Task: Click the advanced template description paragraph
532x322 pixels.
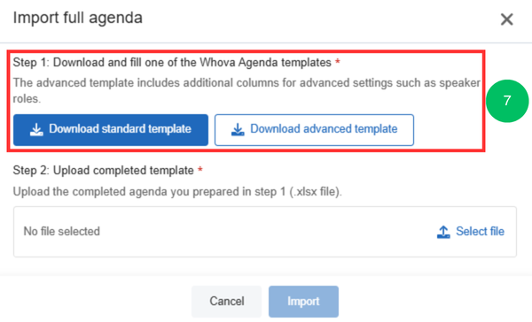Action: (x=246, y=90)
